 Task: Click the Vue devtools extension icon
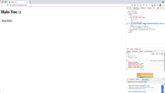144,5
